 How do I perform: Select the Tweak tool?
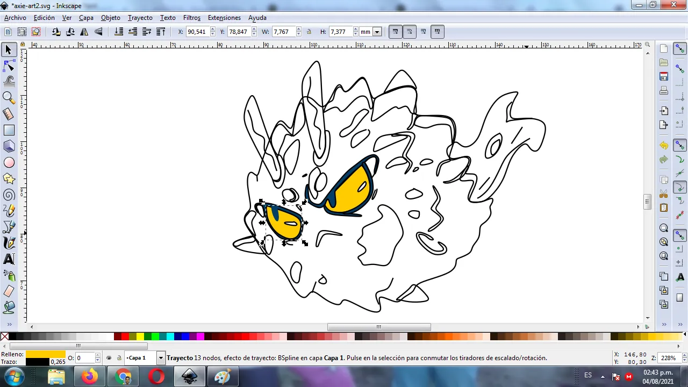pos(9,82)
